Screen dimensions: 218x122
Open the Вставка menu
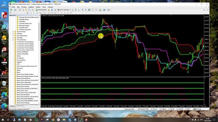coord(24,7)
